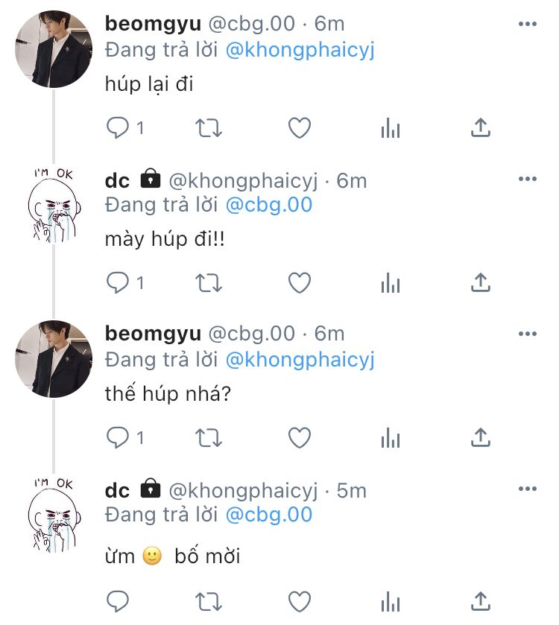Open the beomgyu display name in third tweet
559x625 pixels.
153,334
